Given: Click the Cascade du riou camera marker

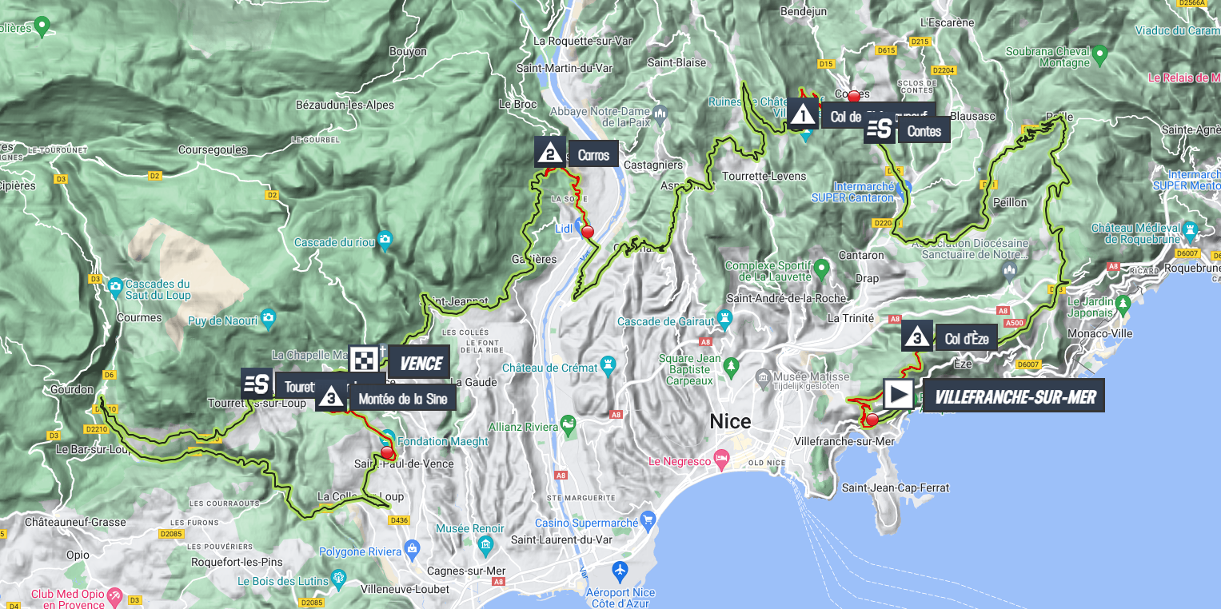Looking at the screenshot, I should pos(385,238).
